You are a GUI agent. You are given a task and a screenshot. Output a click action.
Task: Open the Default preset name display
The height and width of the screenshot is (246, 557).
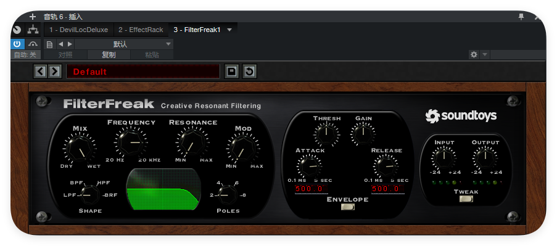[x=143, y=72]
